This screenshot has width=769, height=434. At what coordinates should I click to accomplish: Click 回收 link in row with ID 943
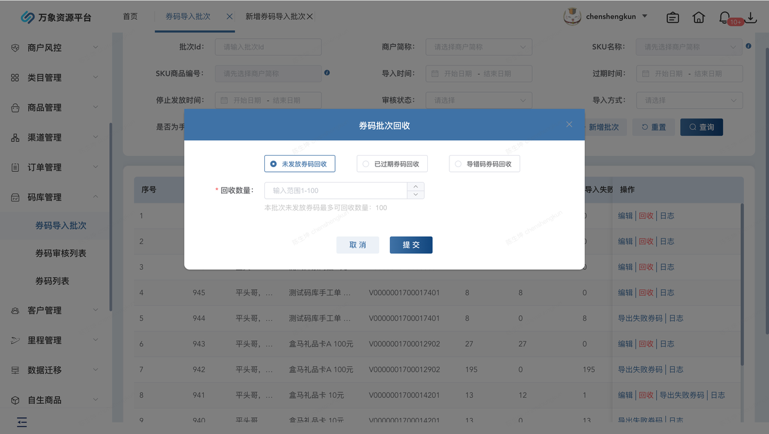click(x=646, y=344)
